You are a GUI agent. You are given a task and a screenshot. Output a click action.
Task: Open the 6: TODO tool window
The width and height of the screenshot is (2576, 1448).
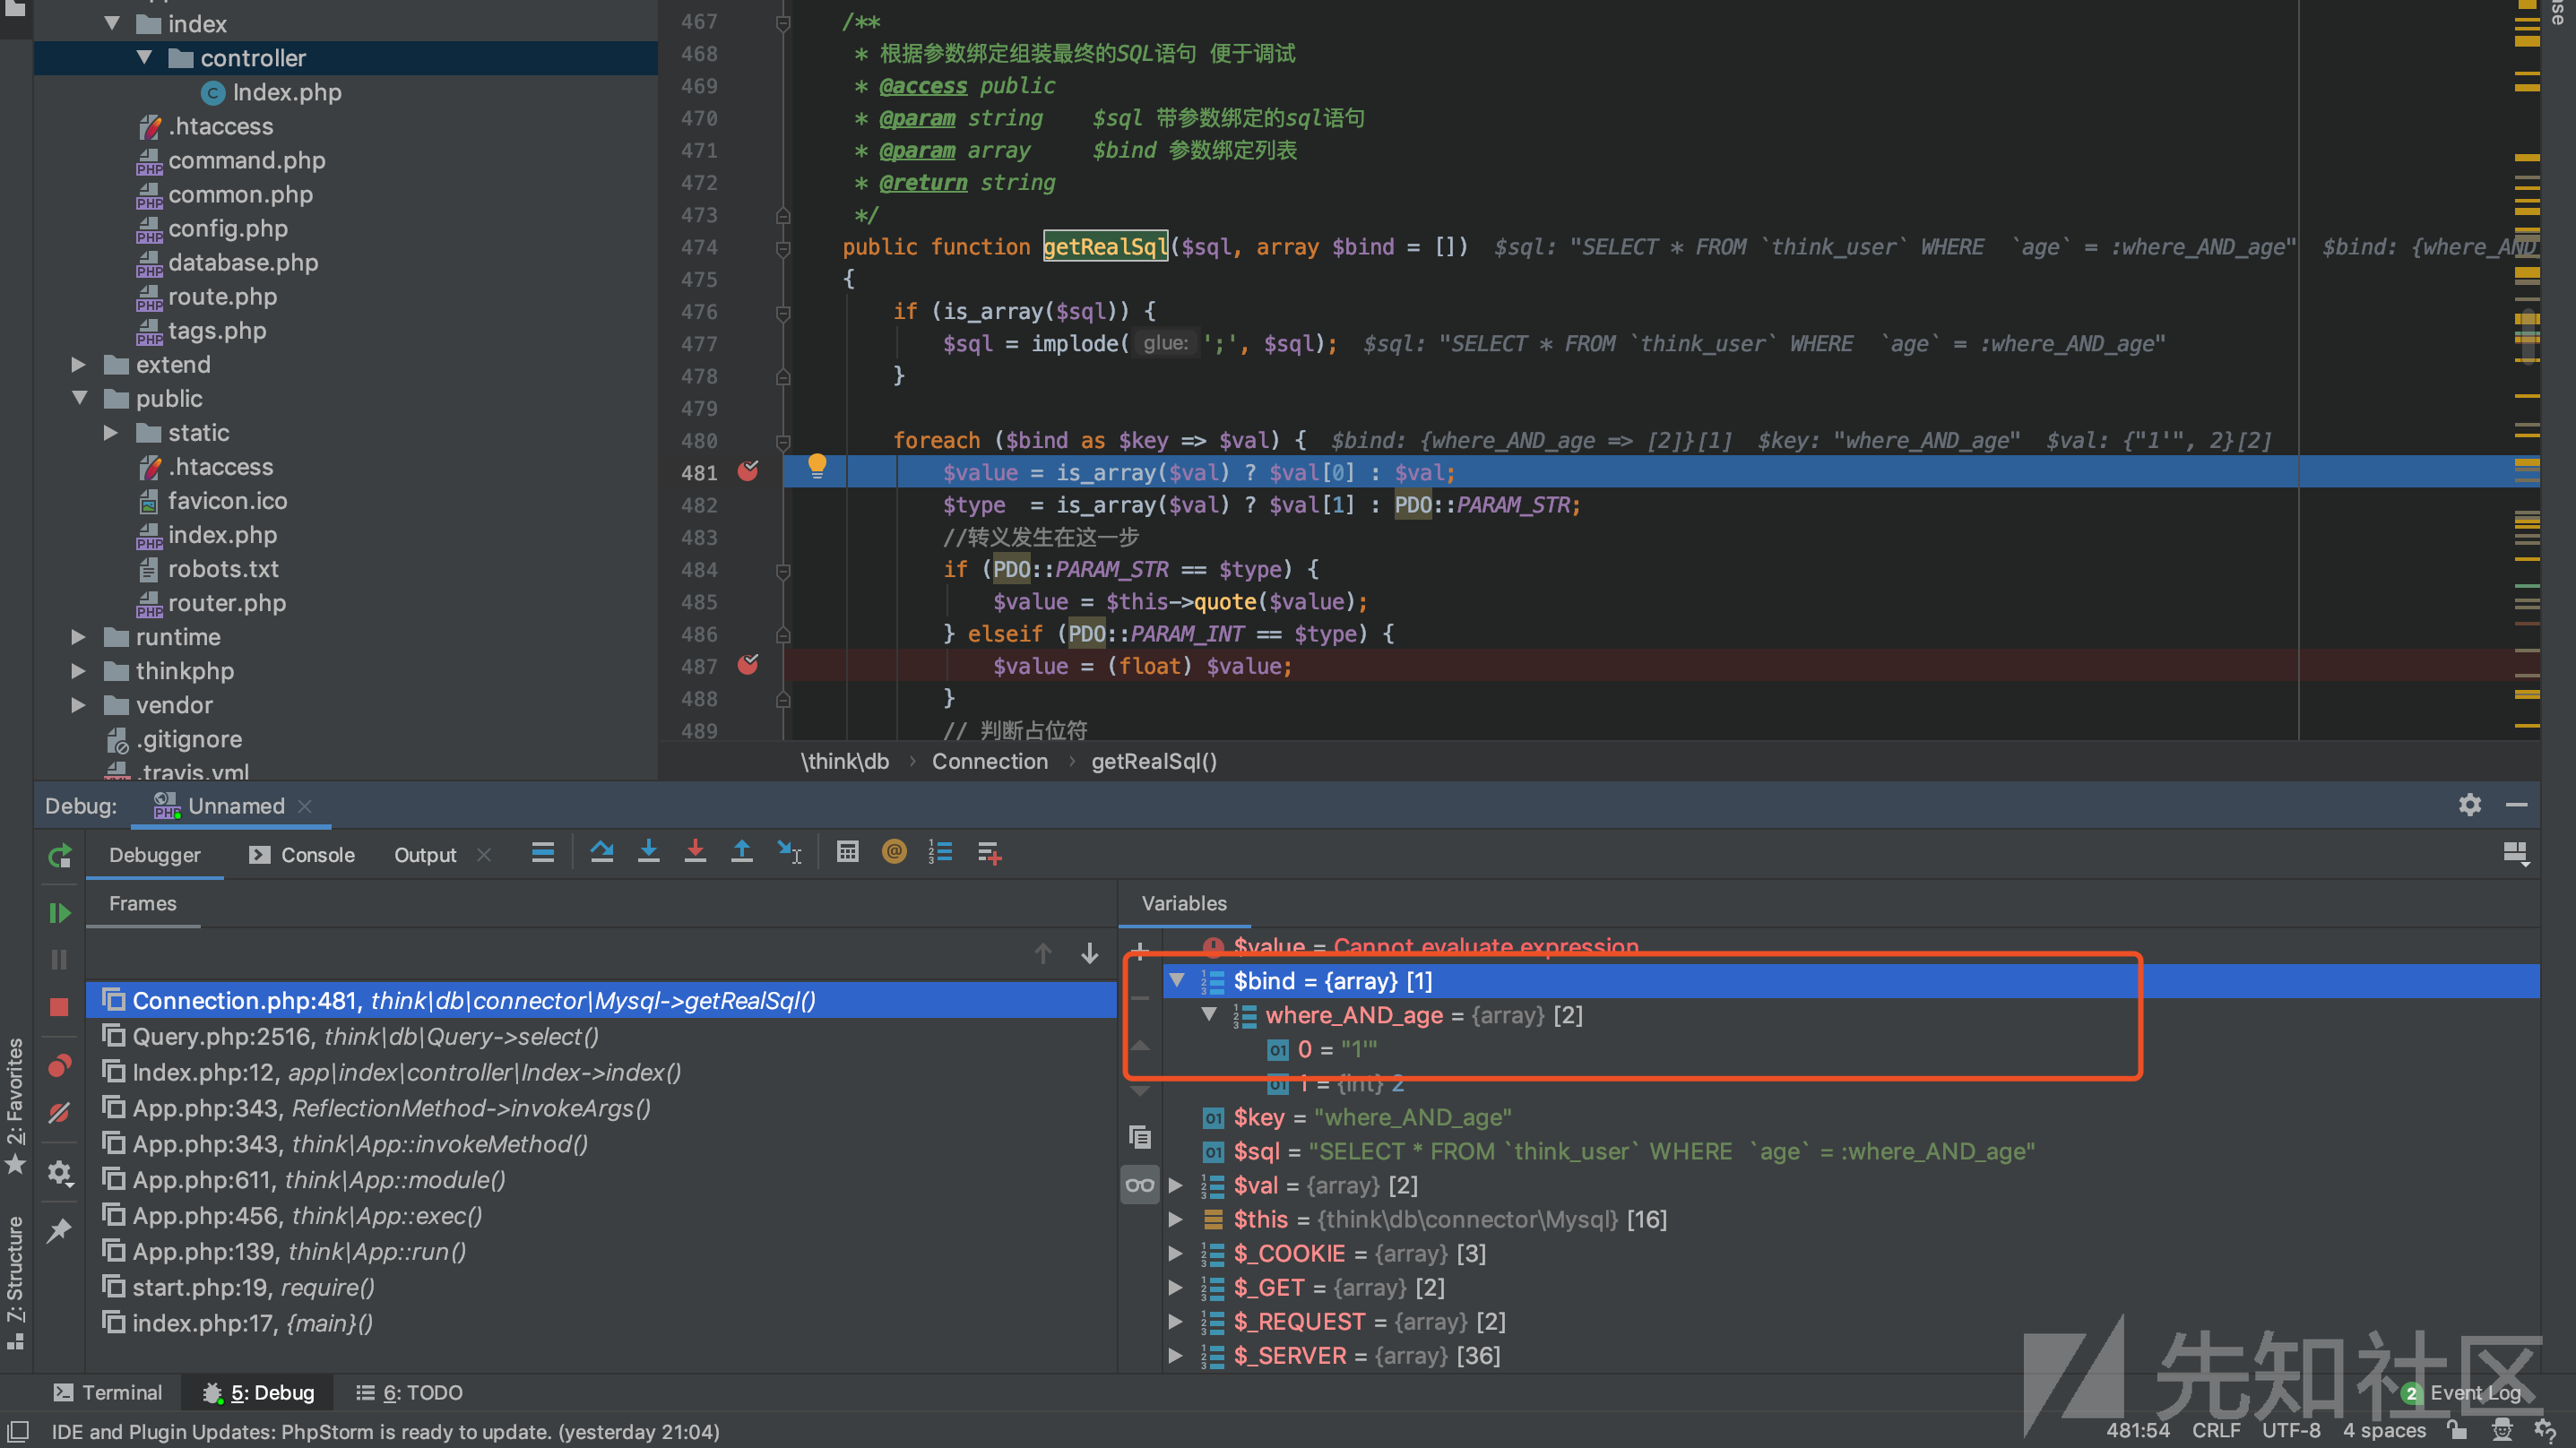click(x=410, y=1392)
